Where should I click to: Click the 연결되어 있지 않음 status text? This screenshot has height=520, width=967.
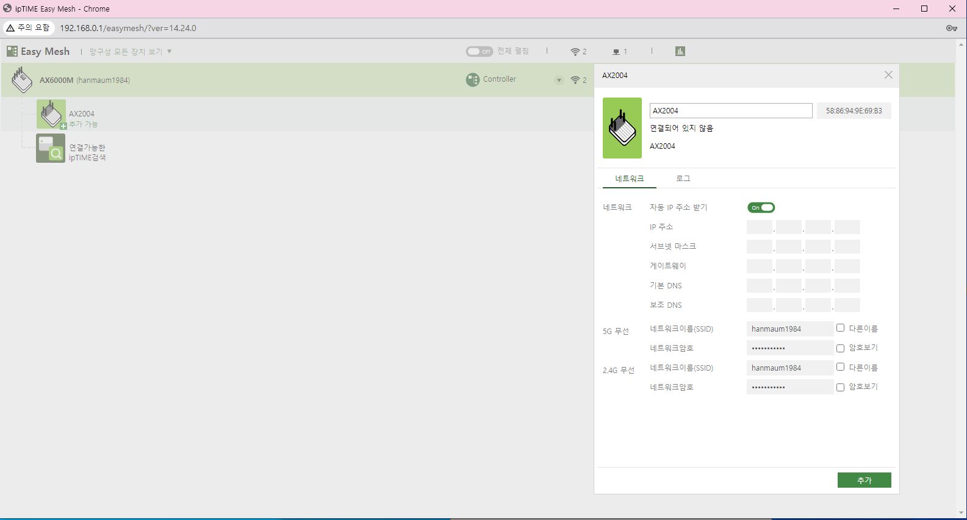tap(681, 128)
